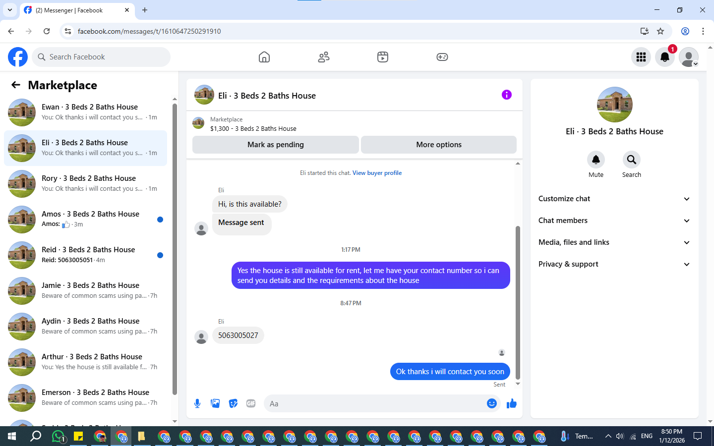Image resolution: width=714 pixels, height=446 pixels.
Task: Attach a photo with the image icon
Action: [x=215, y=403]
